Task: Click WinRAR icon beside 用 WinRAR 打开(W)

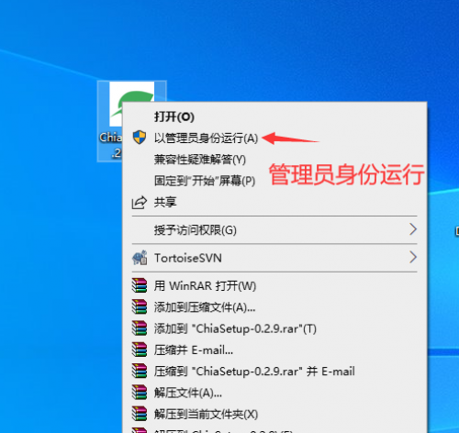Action: click(x=140, y=285)
